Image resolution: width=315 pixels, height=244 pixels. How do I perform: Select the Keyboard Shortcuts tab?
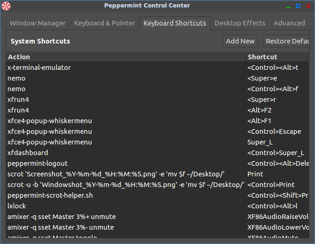[x=175, y=23]
